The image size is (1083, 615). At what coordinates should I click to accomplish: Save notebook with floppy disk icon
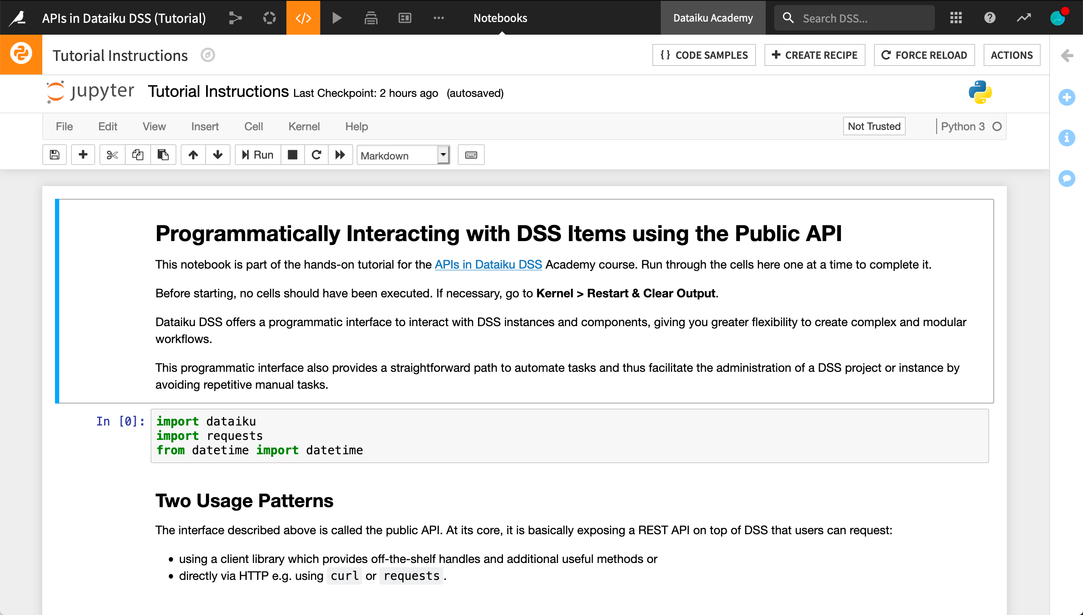tap(55, 155)
